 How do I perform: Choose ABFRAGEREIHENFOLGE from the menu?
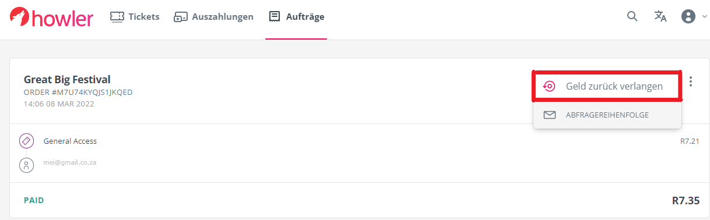click(607, 115)
